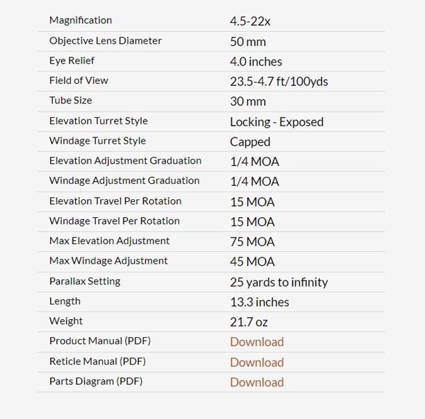
Task: Click the Magnification value 4.5-22x
Action: pyautogui.click(x=250, y=21)
